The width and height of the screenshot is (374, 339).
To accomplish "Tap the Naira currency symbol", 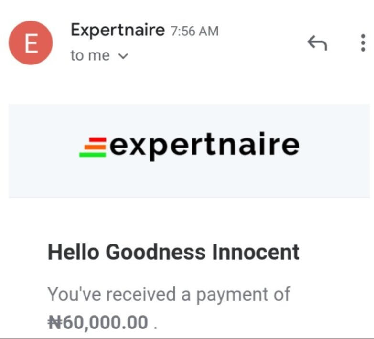I will point(54,323).
